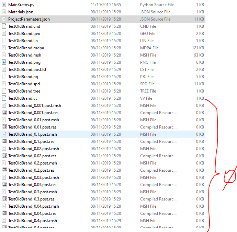The width and height of the screenshot is (237, 232).
Task: Select the TestOldBrand_0.3.post.msh file name
Action: click(33, 192)
